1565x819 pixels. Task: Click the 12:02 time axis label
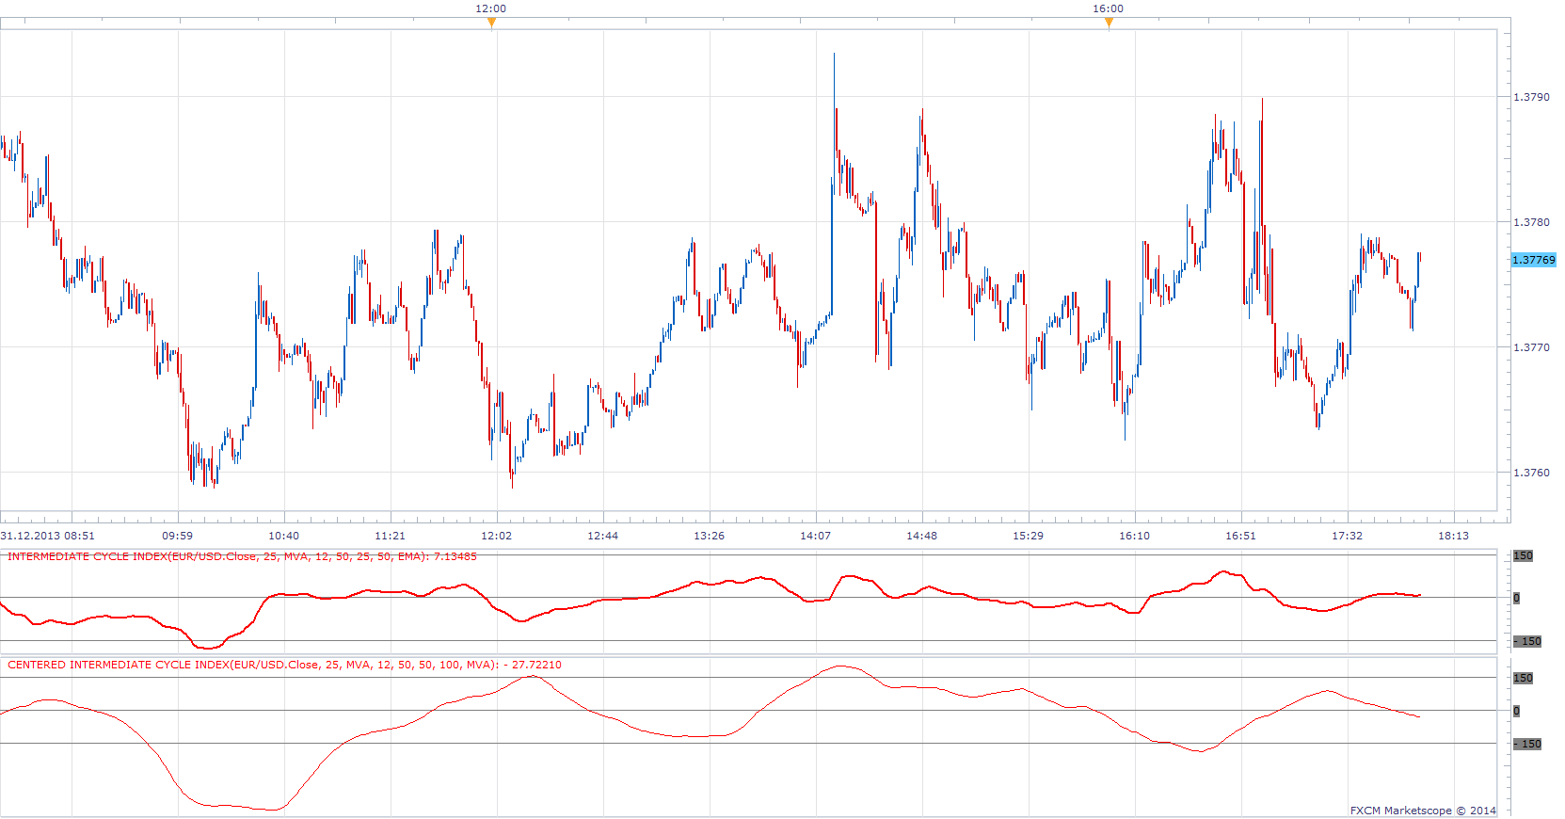tap(497, 536)
